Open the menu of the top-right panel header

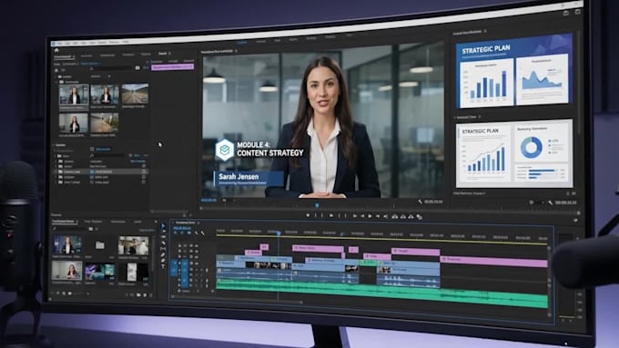click(x=485, y=31)
